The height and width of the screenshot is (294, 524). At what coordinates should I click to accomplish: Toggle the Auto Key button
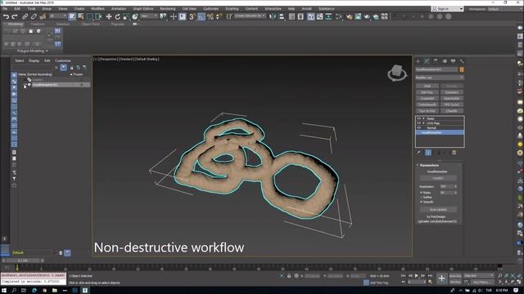455,276
